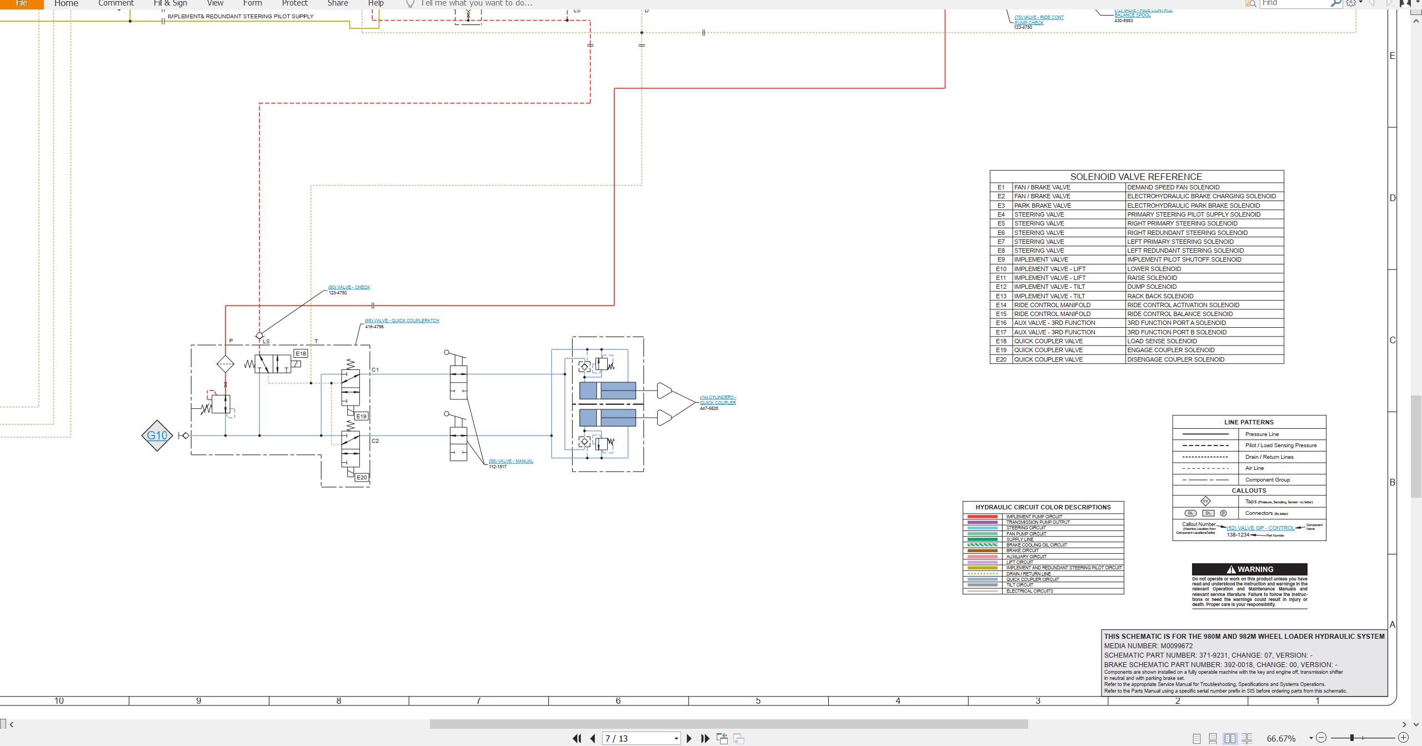This screenshot has width=1422, height=746.
Task: Click the red Implement Pump Circuit swatch
Action: pos(983,517)
